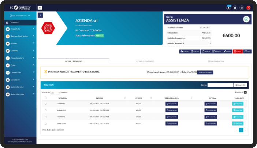Click the back arrow button beside the company logo
The height and width of the screenshot is (148, 257).
coord(40,15)
